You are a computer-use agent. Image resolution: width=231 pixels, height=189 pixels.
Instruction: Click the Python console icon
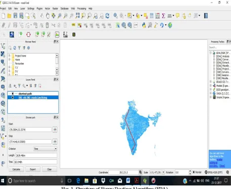tap(144, 25)
